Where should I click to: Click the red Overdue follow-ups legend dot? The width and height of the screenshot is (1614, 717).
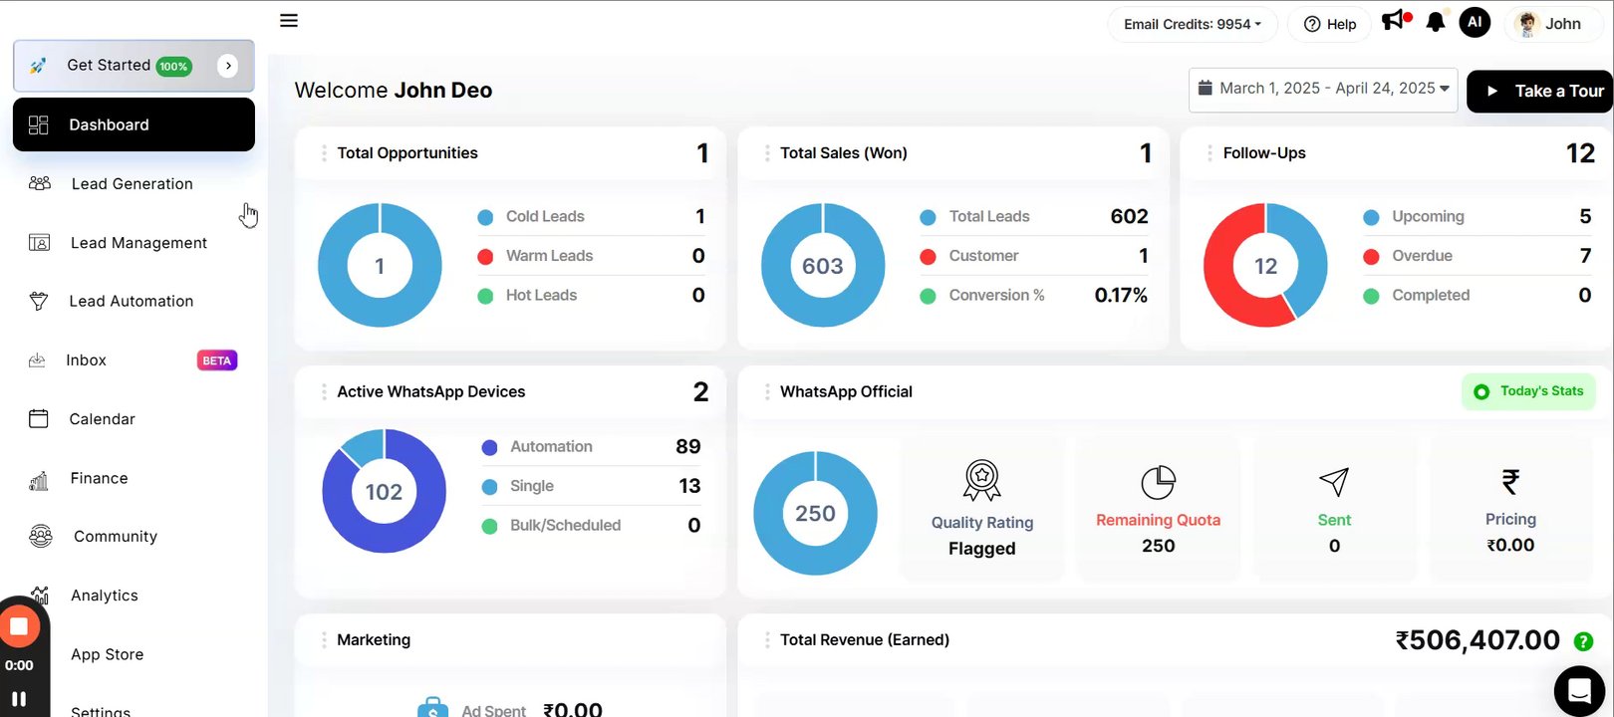tap(1371, 256)
